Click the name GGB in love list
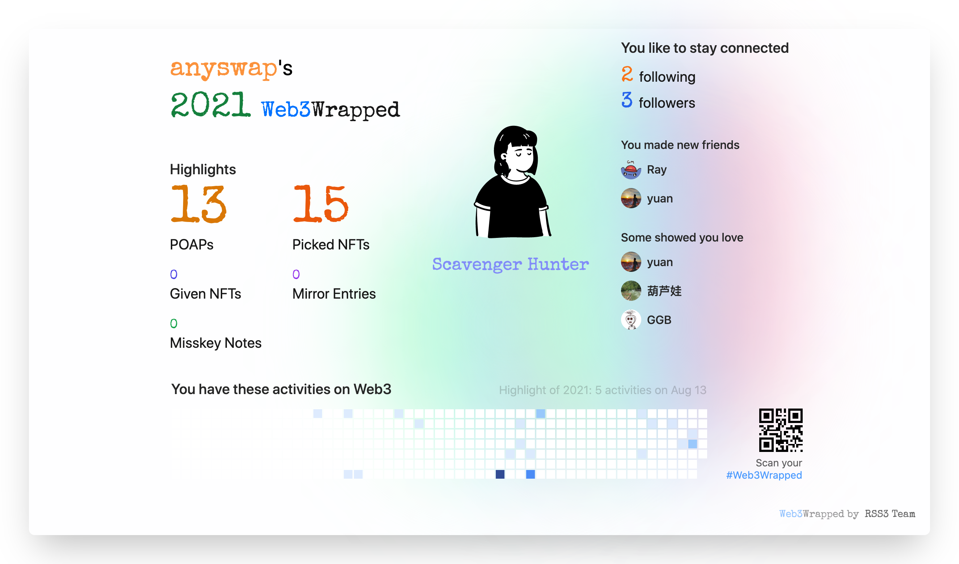The image size is (959, 564). pos(659,320)
